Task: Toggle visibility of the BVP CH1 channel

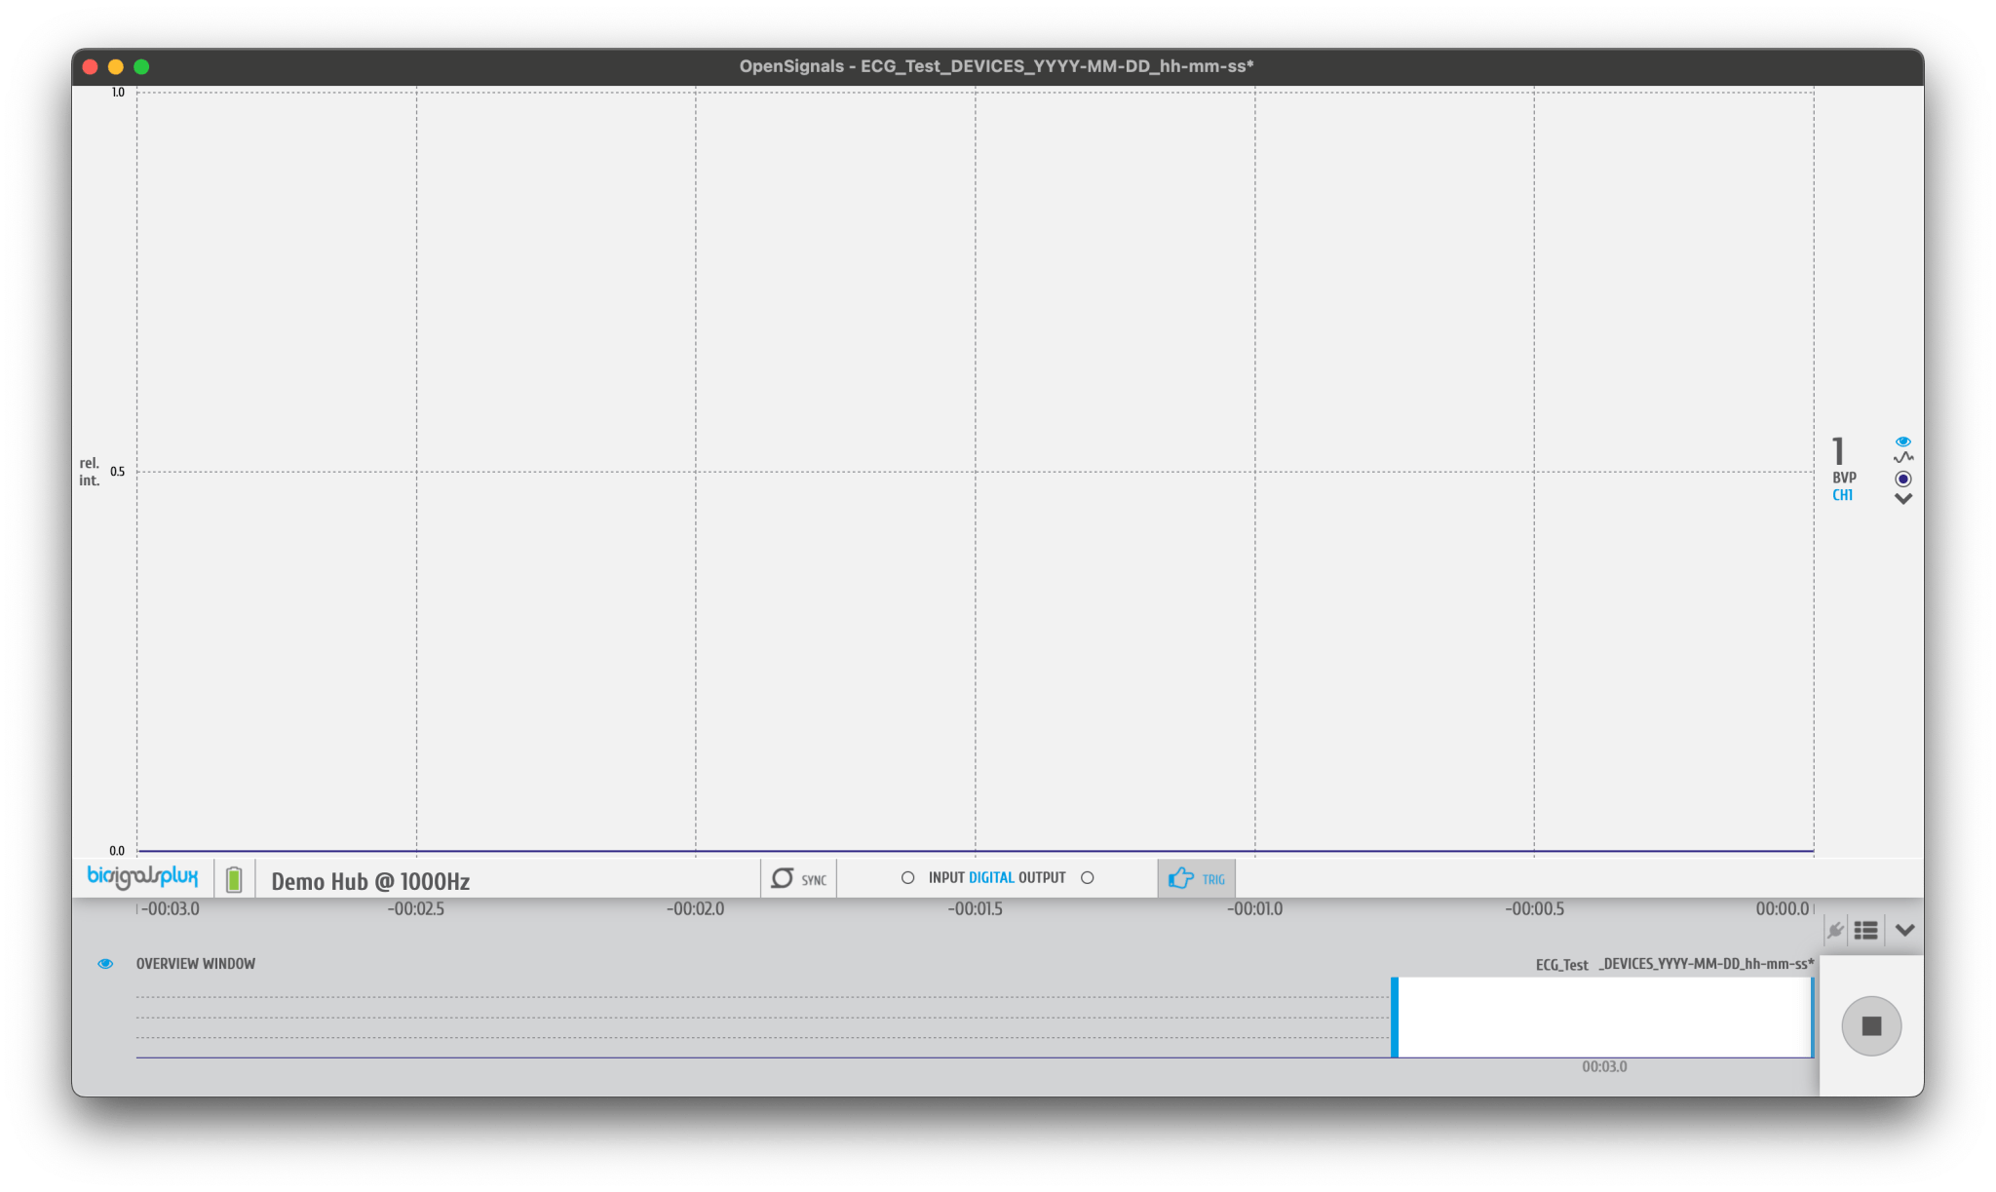Action: (x=1902, y=441)
